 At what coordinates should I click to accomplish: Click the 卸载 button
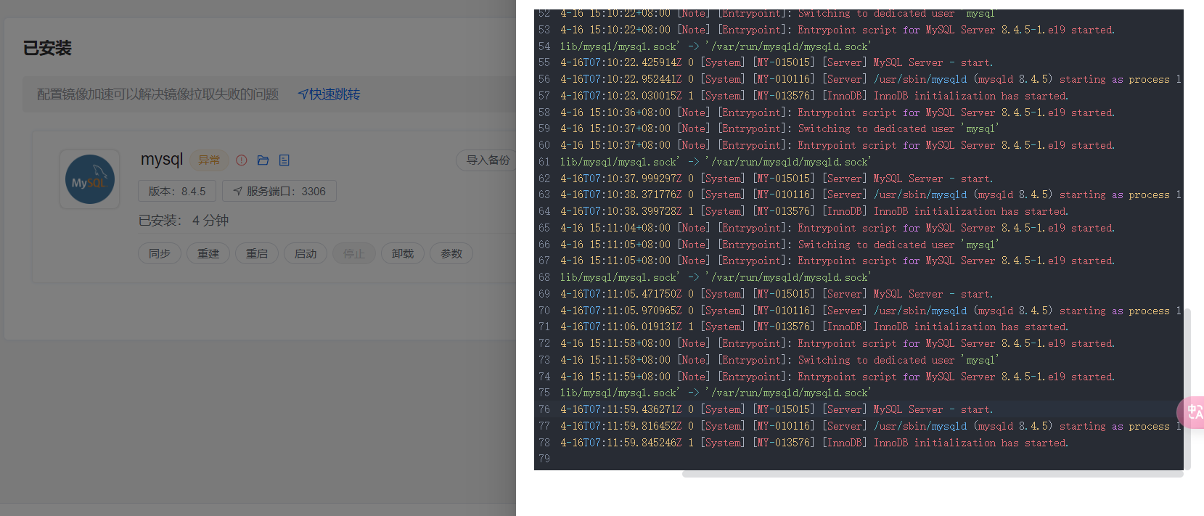403,253
